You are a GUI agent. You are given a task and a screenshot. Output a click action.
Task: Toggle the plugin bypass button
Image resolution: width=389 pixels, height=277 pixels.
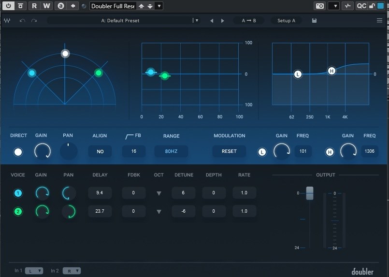[x=20, y=6]
